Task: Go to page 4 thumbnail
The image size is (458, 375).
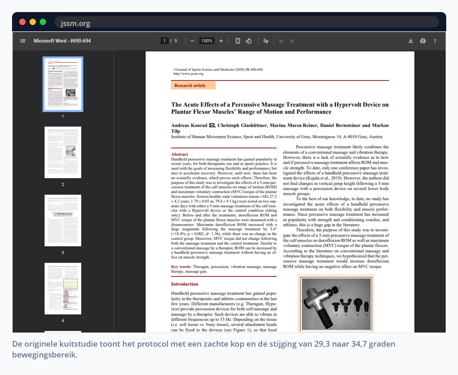Action: click(63, 288)
